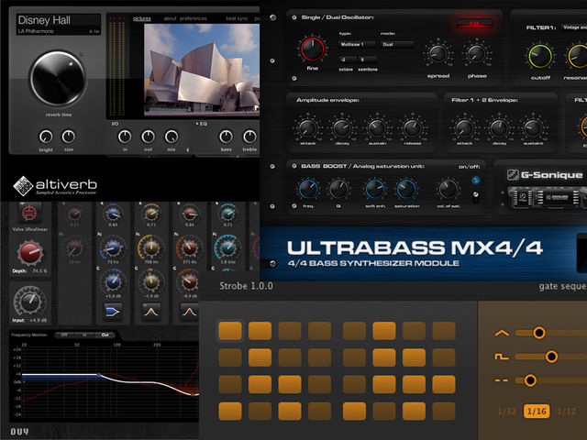Select the 1/12 gate rate
The width and height of the screenshot is (587, 440).
click(566, 412)
